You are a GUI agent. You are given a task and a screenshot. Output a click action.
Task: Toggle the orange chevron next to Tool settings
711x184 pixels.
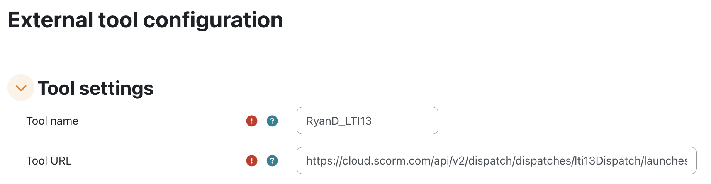pyautogui.click(x=21, y=88)
